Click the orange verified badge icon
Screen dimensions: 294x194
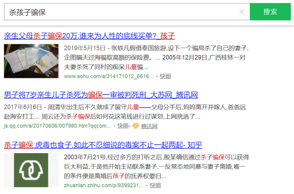136,126
